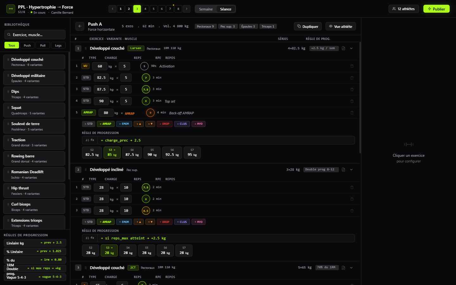456x285 pixels.
Task: Collapse Développé incliné exercise
Action: 351,170
